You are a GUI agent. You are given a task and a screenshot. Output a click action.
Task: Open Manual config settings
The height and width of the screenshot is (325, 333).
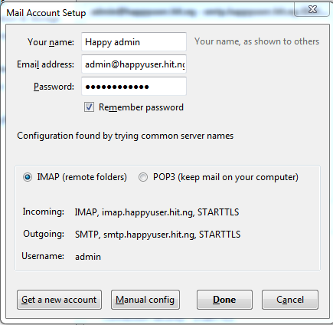[x=145, y=300]
